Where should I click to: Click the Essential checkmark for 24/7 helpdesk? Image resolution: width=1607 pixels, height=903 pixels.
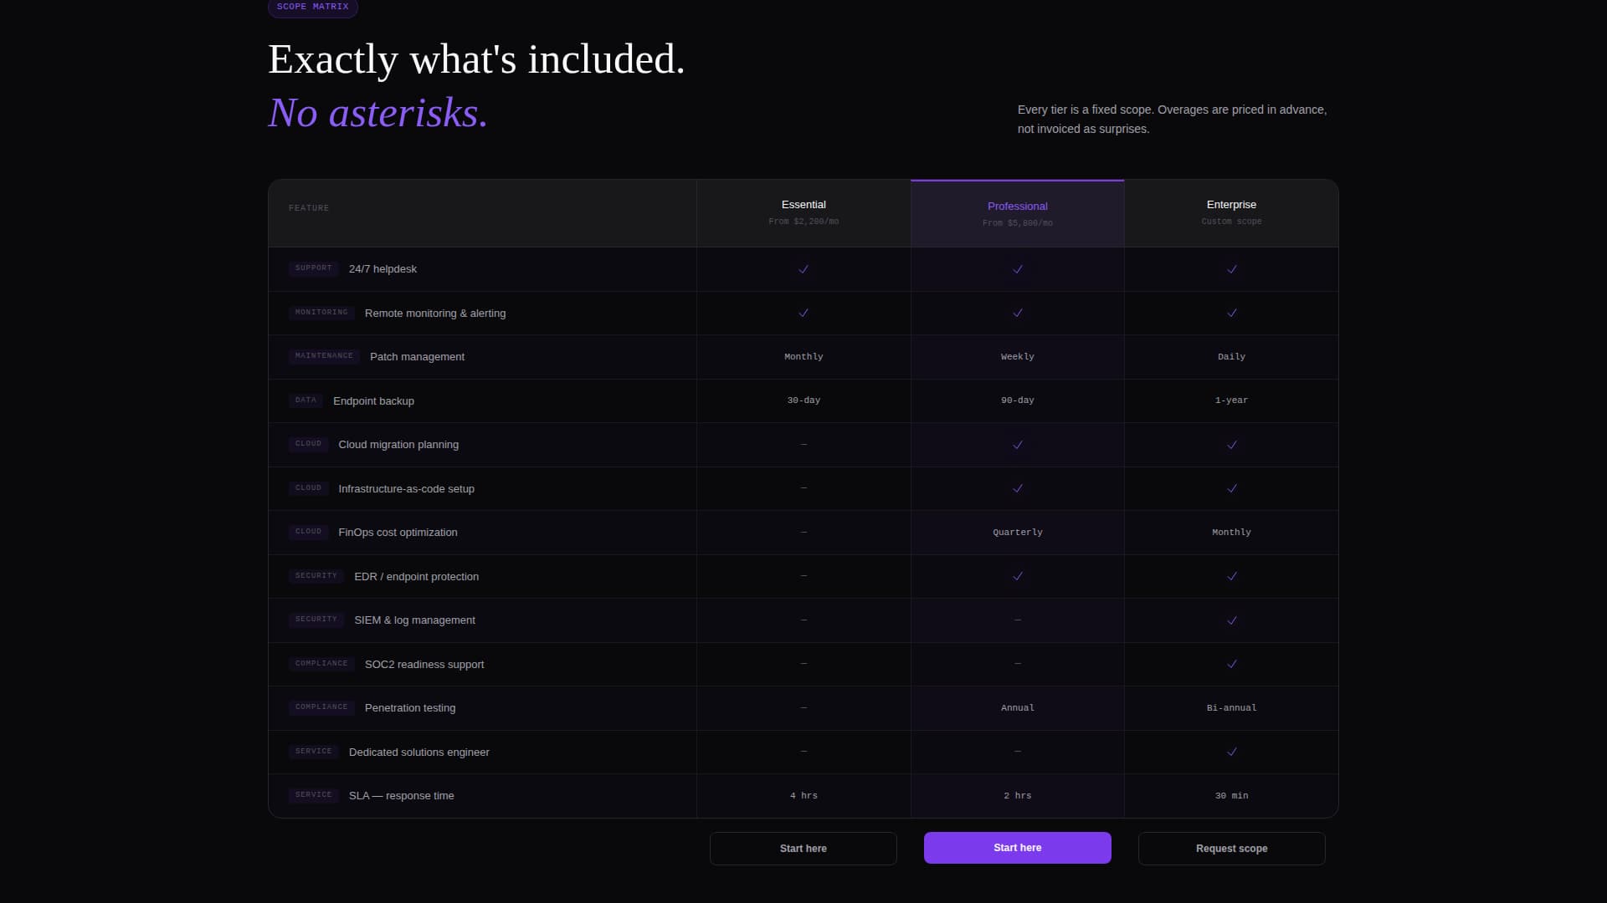click(803, 269)
